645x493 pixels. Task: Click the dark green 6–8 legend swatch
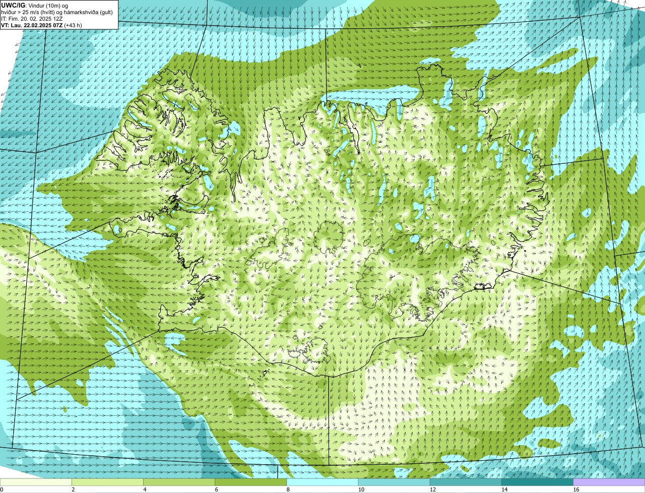(x=251, y=482)
